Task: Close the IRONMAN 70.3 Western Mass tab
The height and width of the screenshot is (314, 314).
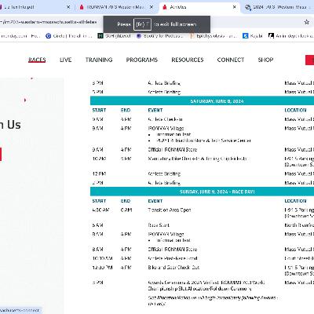Action: click(x=152, y=7)
